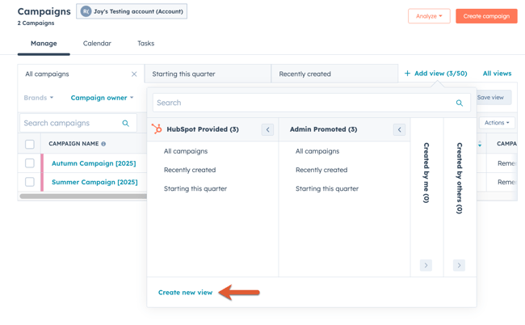This screenshot has height=325, width=525.
Task: Open the Campaign owner filter dropdown
Action: tap(102, 98)
